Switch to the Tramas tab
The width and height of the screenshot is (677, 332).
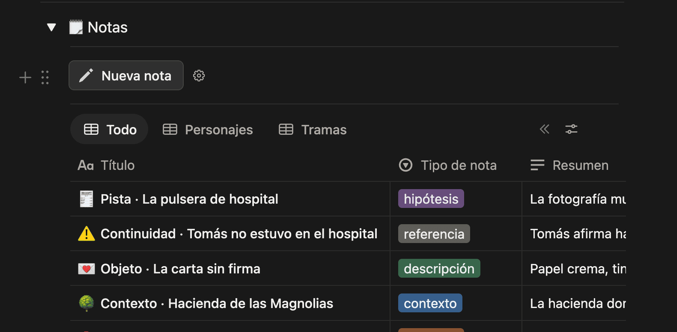point(313,130)
